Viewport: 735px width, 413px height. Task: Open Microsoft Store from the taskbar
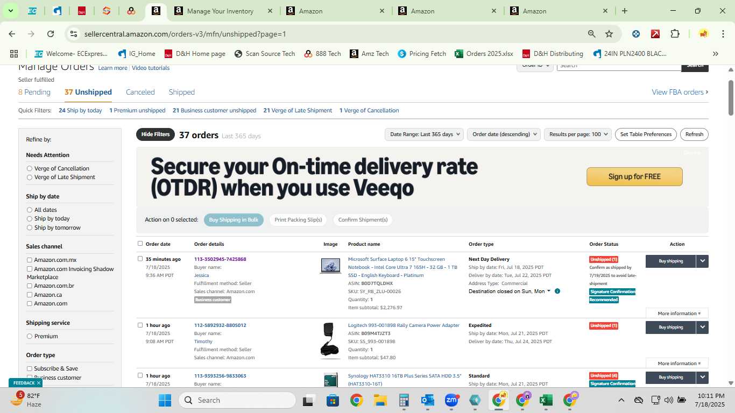coord(333,400)
